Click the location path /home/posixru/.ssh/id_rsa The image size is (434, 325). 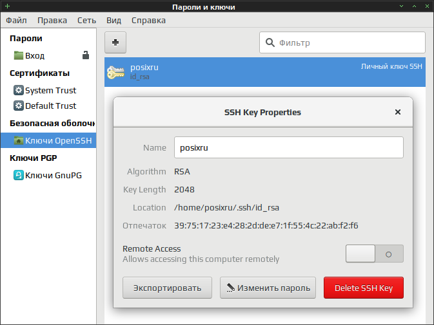coord(226,208)
